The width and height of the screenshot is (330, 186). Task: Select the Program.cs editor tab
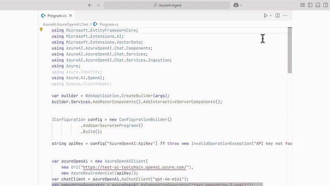[57, 16]
